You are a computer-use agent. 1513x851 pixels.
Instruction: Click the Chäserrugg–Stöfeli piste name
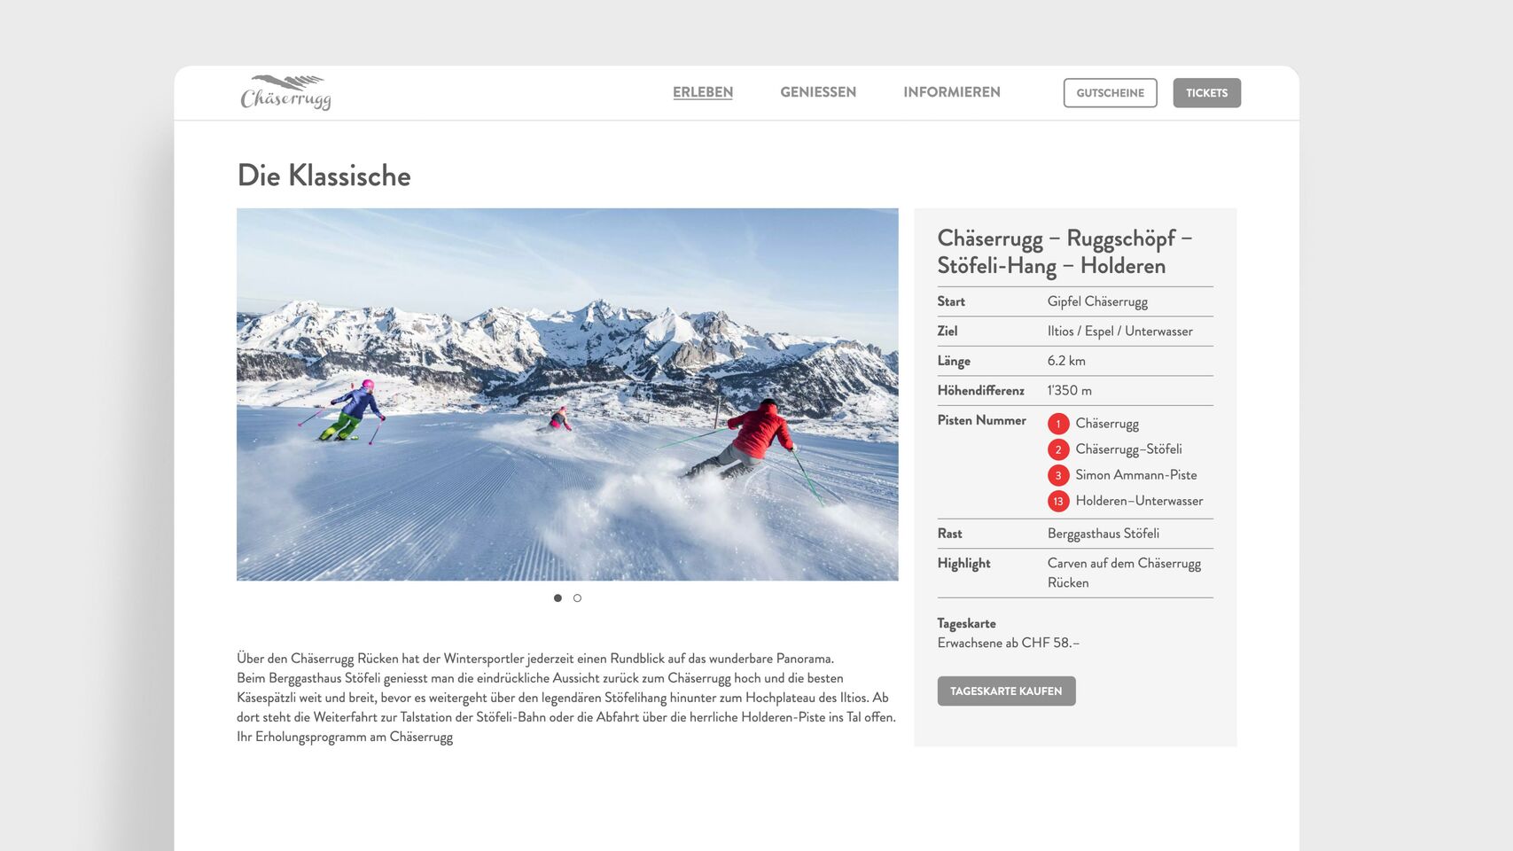1128,449
